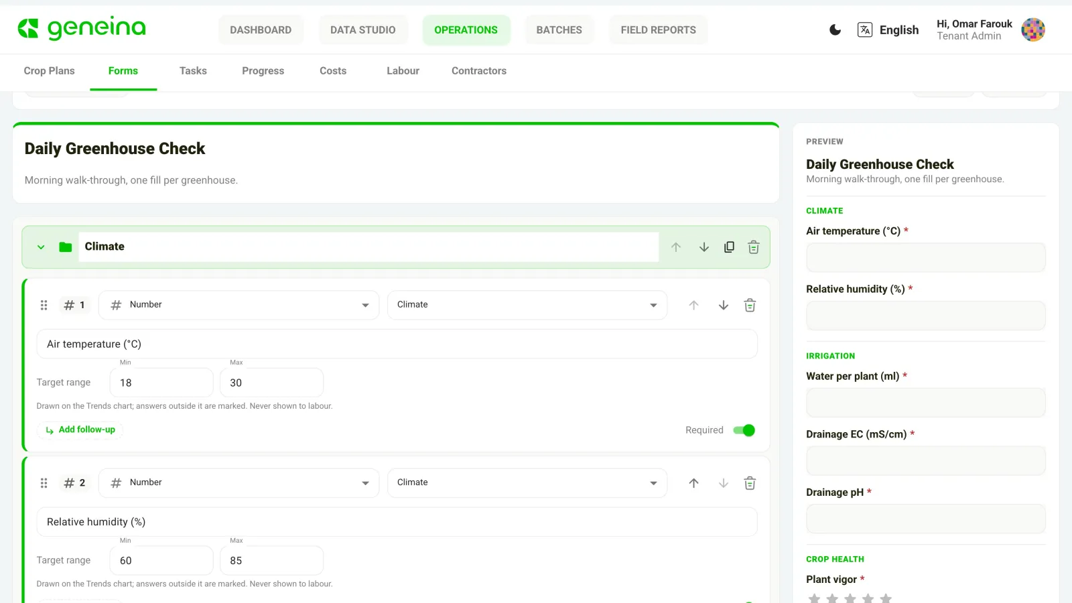
Task: Move Relative humidity field up
Action: tap(693, 483)
